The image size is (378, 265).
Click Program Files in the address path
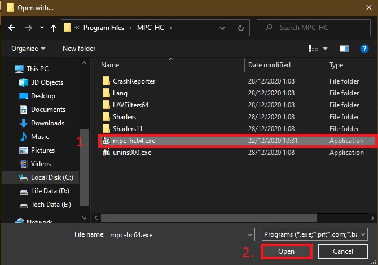point(104,28)
